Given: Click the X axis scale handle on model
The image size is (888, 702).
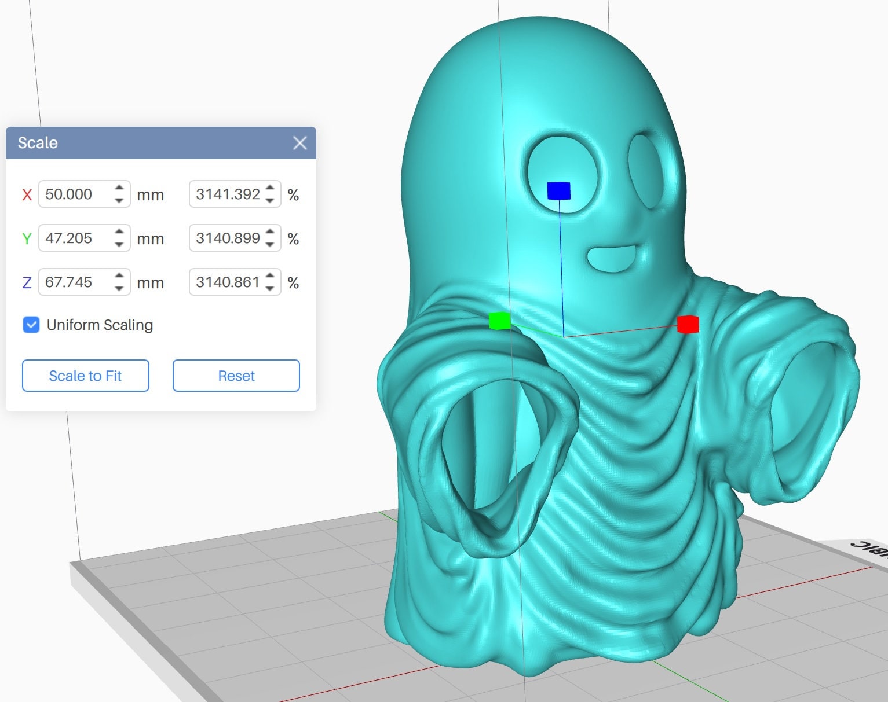Looking at the screenshot, I should point(687,325).
